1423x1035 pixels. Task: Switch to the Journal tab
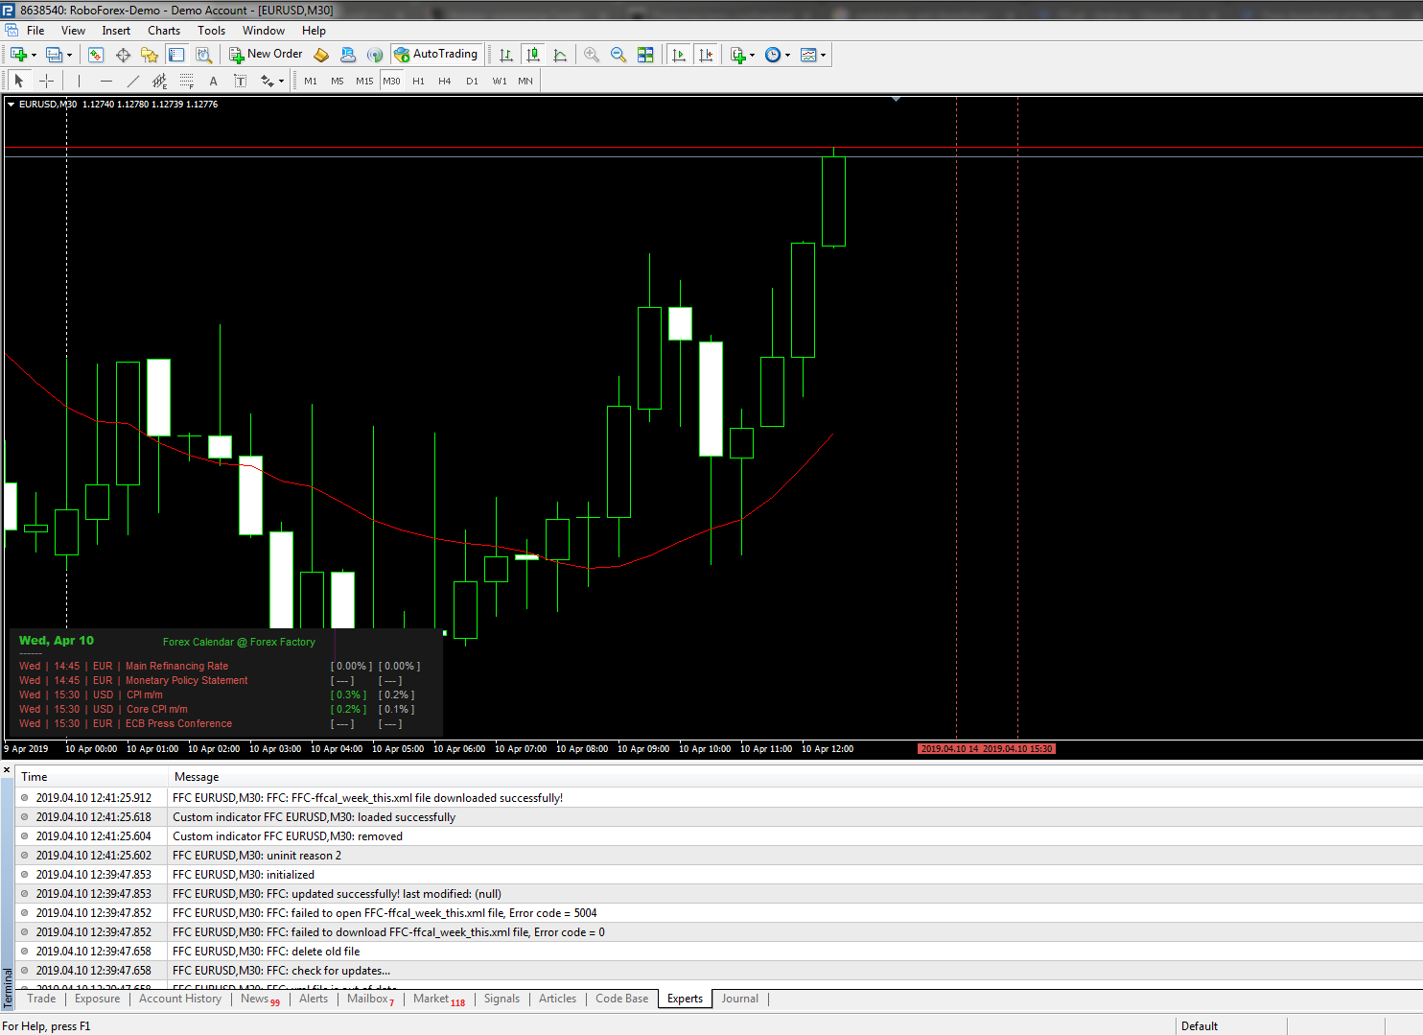739,999
